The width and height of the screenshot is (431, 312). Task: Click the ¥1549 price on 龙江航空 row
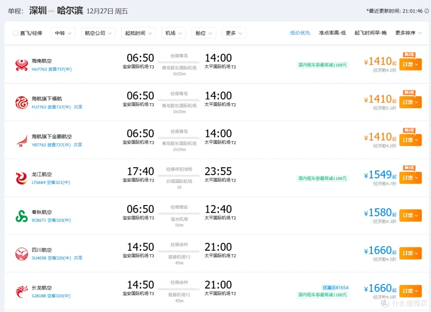coord(380,175)
